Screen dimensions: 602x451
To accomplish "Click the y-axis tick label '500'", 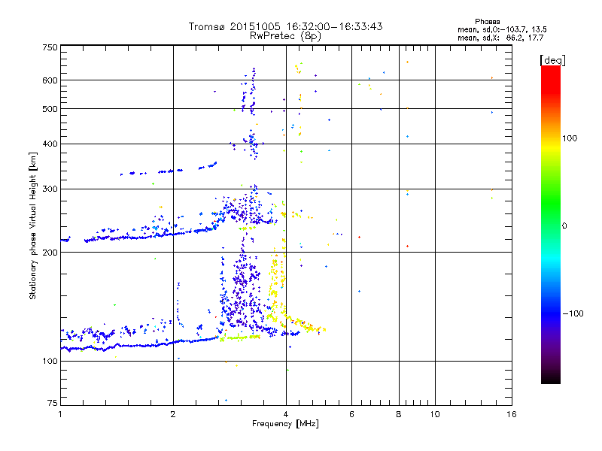I will click(50, 109).
